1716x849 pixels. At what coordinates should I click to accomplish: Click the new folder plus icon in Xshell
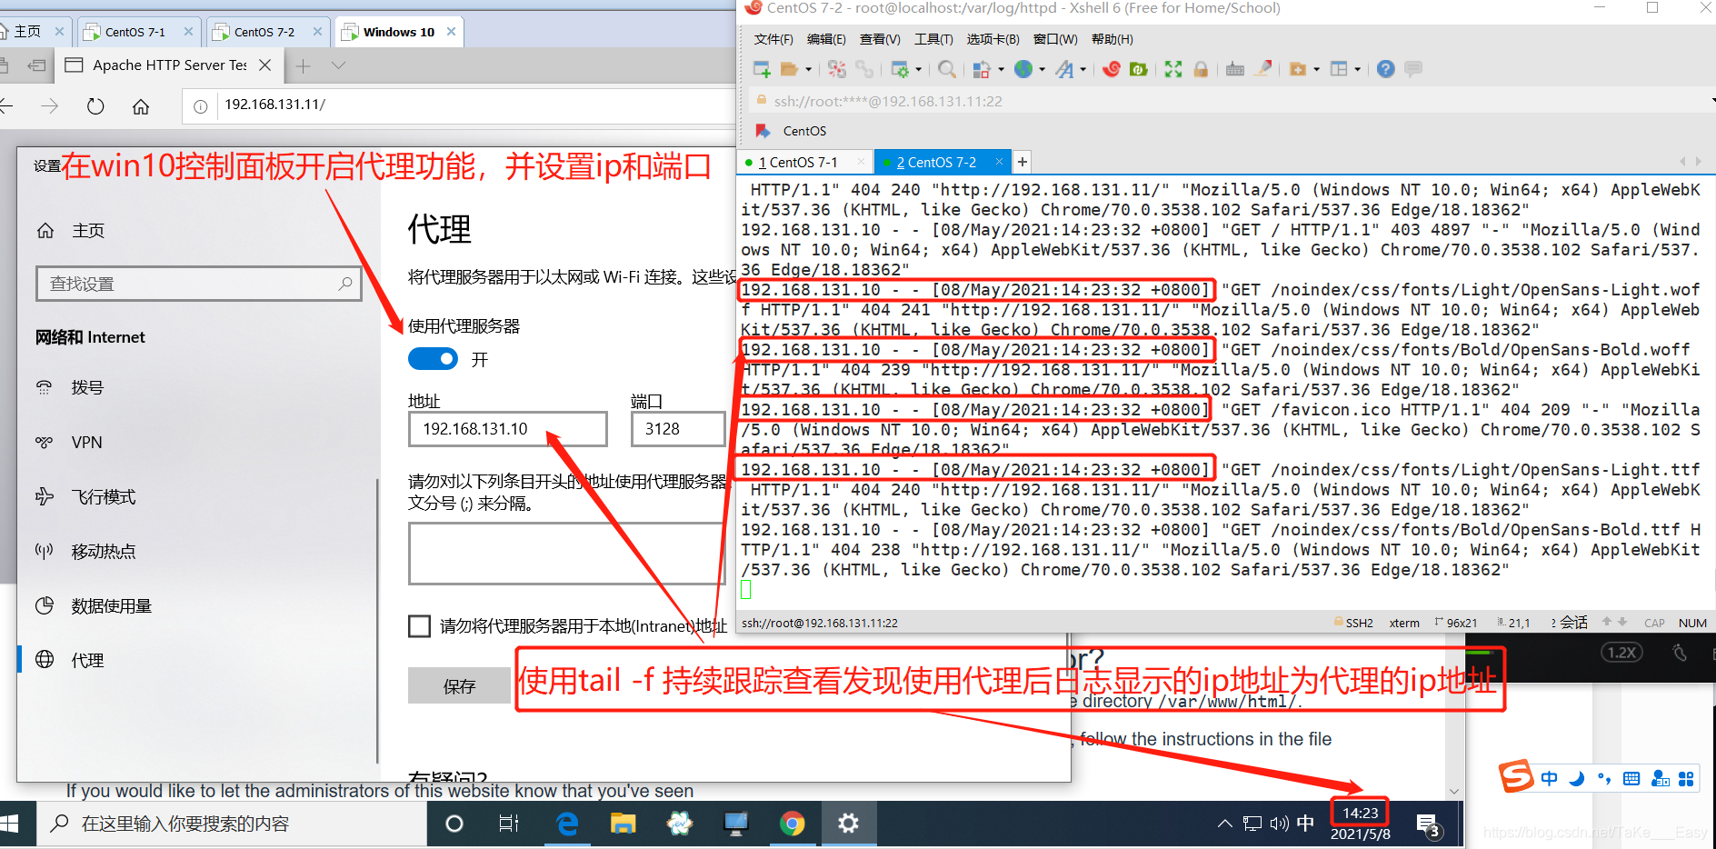point(1298,69)
